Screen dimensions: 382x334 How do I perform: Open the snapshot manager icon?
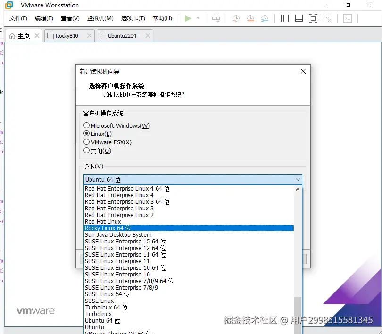[x=264, y=18]
